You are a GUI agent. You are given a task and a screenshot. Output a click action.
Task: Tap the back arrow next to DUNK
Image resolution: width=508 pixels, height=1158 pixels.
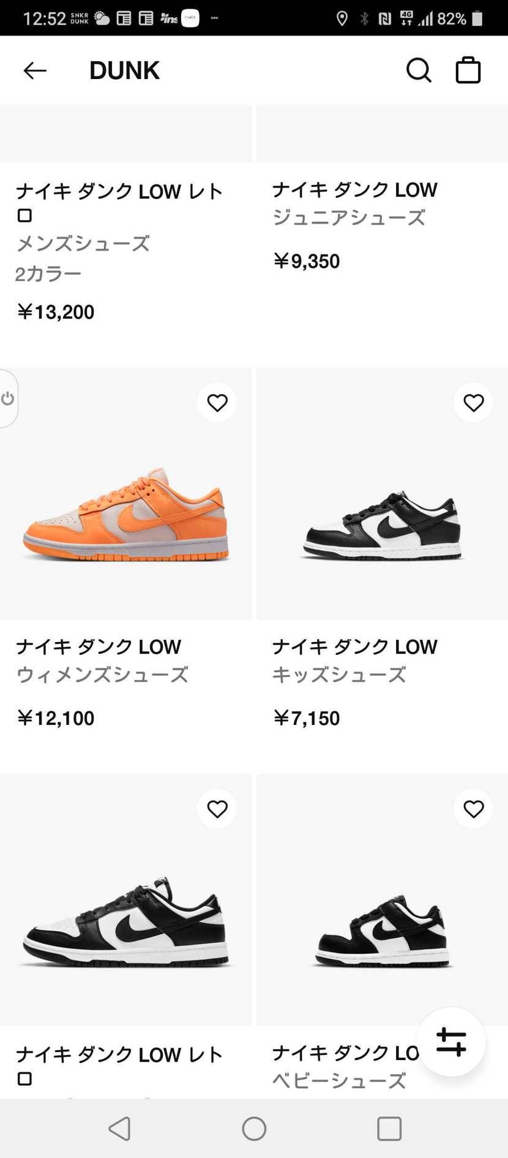(x=35, y=70)
